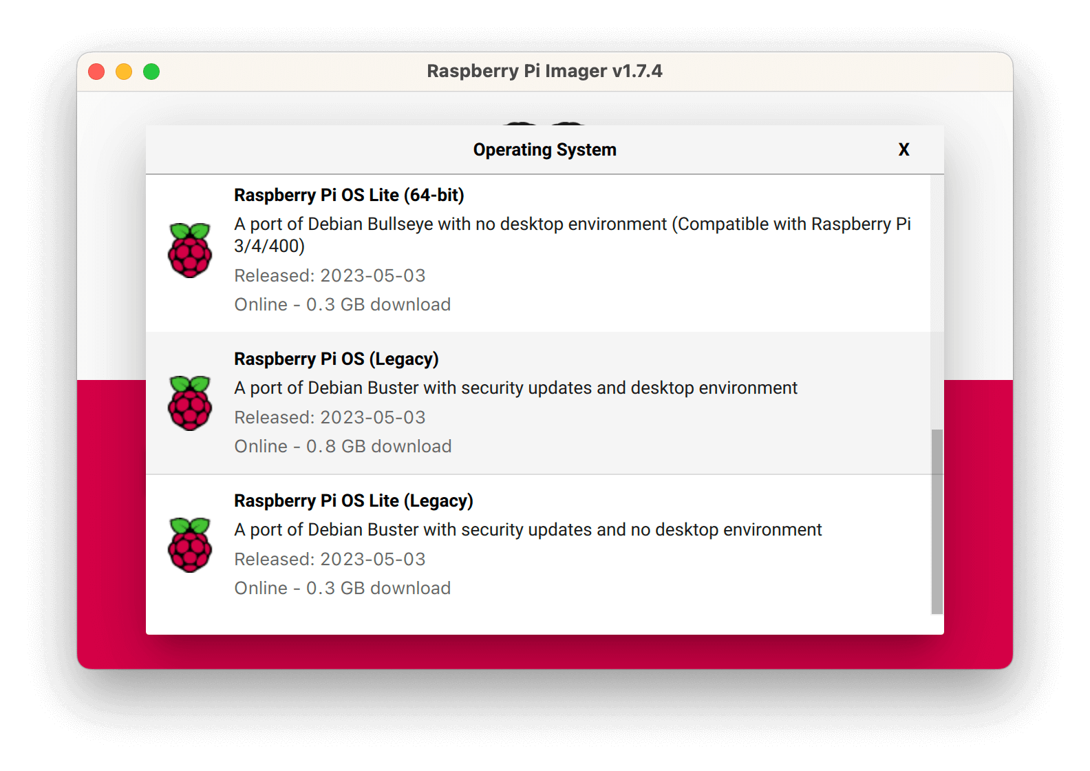
Task: Pick the Raspberry Pi OS Lite (Legacy) title
Action: (353, 501)
